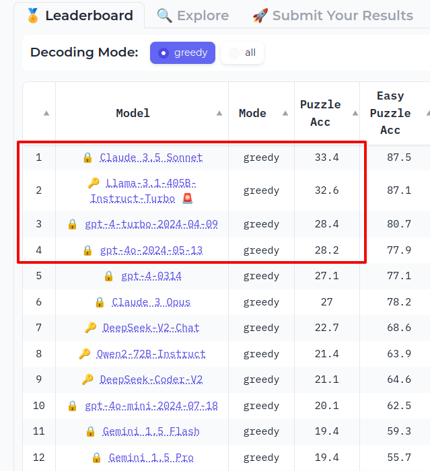430x471 pixels.
Task: Click the key icon beside Qwen2-72B-Instruct
Action: (x=84, y=353)
